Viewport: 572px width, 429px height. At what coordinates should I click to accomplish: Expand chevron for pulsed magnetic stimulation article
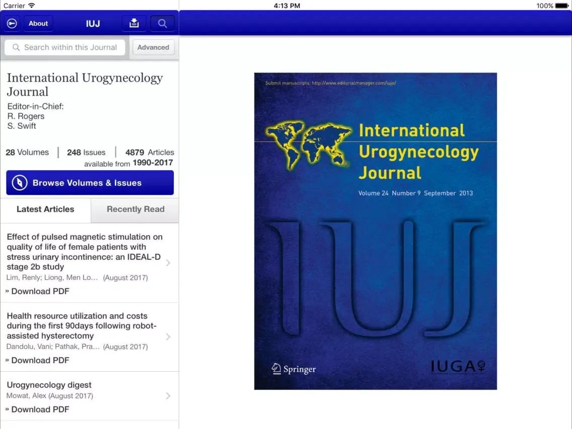pyautogui.click(x=168, y=263)
